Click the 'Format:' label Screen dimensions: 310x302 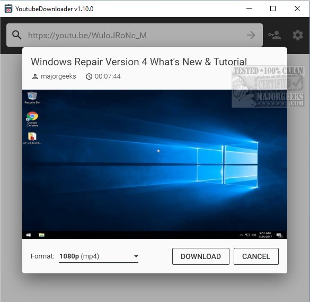[42, 256]
